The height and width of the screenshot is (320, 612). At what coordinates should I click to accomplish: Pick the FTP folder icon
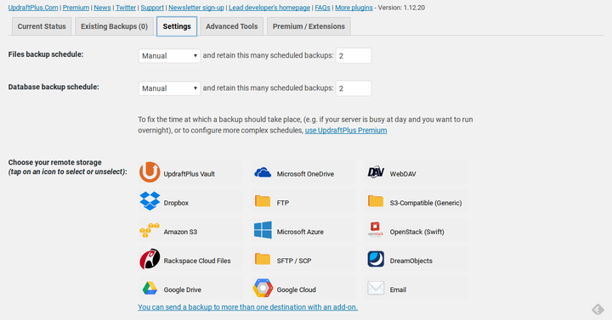[x=263, y=201]
